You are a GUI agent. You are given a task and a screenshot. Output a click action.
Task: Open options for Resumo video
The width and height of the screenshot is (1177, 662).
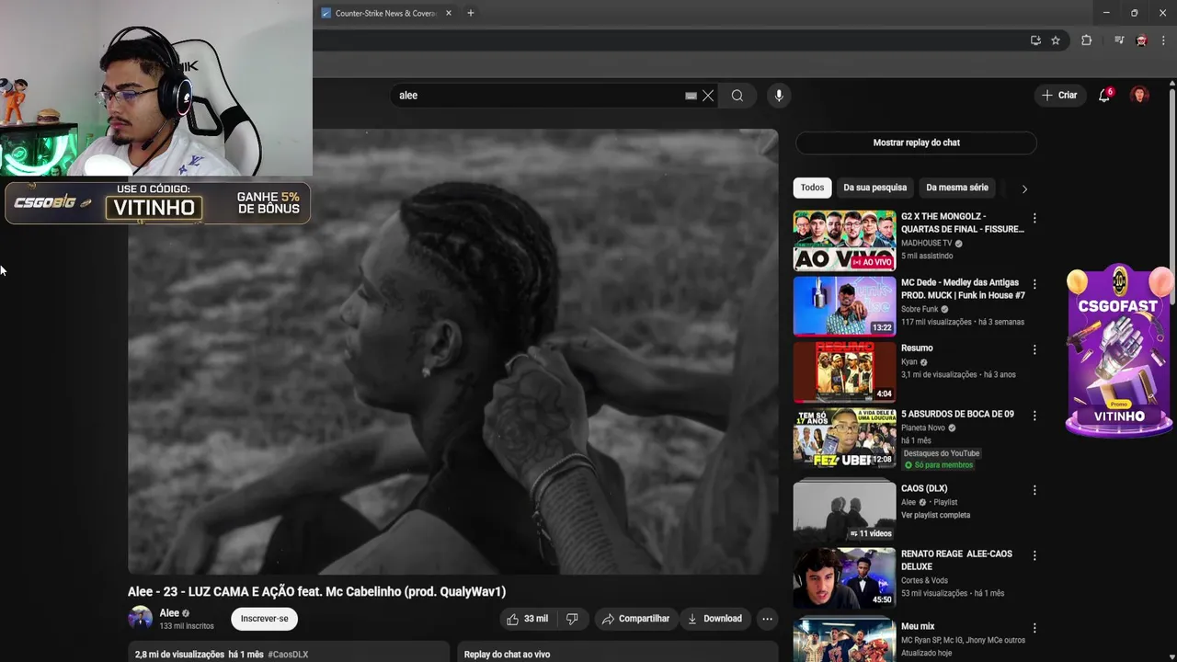coord(1034,350)
